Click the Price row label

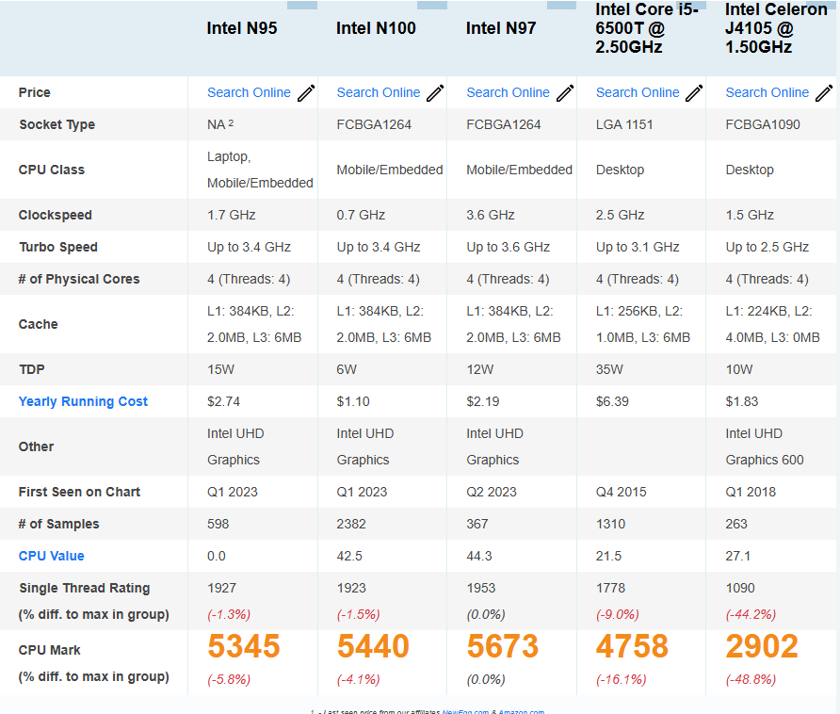[x=34, y=92]
